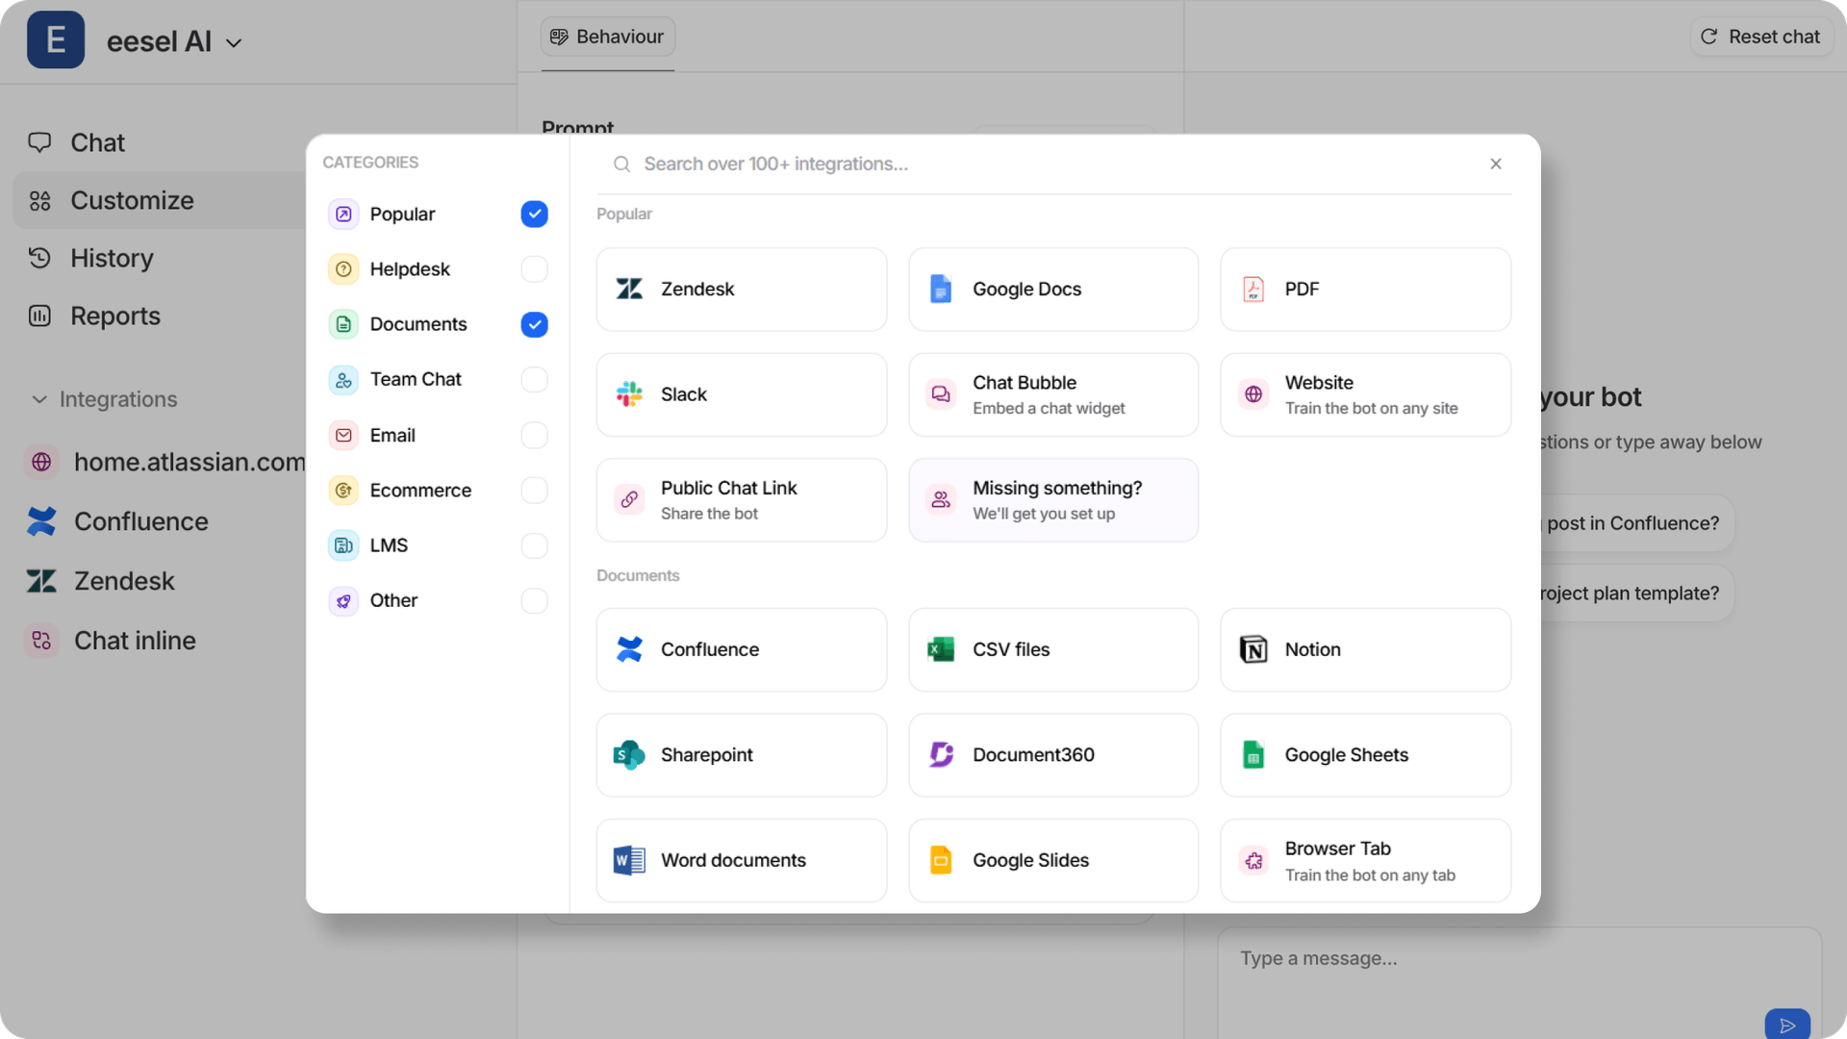Open the Missing something? card

pyautogui.click(x=1053, y=500)
